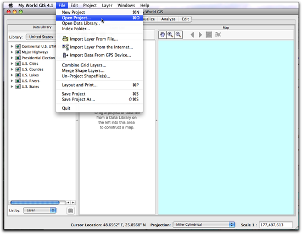Choose Quit from the File menu
Viewport: 302px width, 234px height.
(x=99, y=108)
